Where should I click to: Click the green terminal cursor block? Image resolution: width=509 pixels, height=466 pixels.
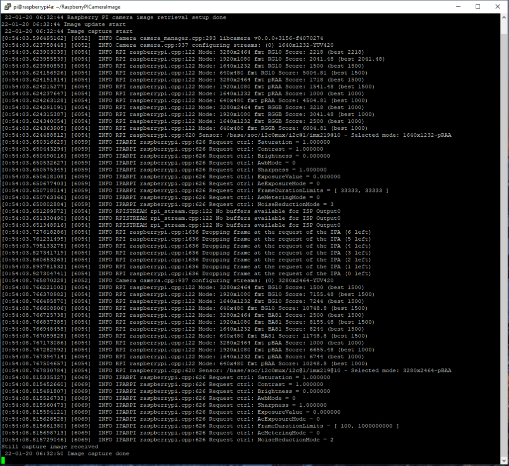[3, 461]
